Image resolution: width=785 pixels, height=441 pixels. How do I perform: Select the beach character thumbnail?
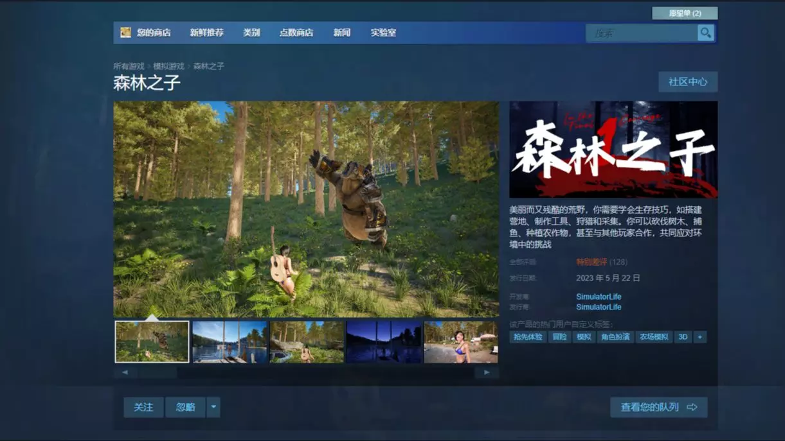tap(461, 342)
